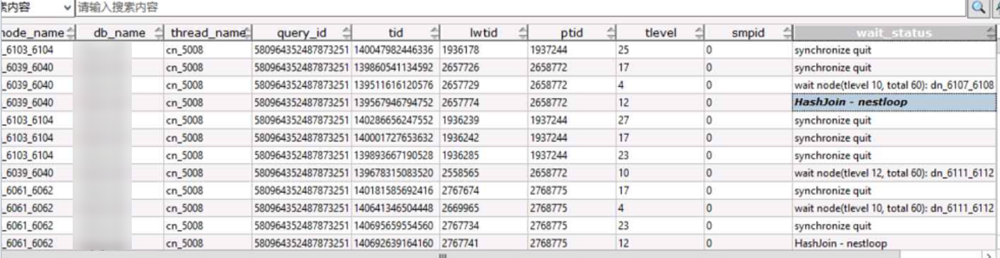This screenshot has width=1000, height=258.
Task: Click the tid cell 139678315083520
Action: pyautogui.click(x=396, y=173)
